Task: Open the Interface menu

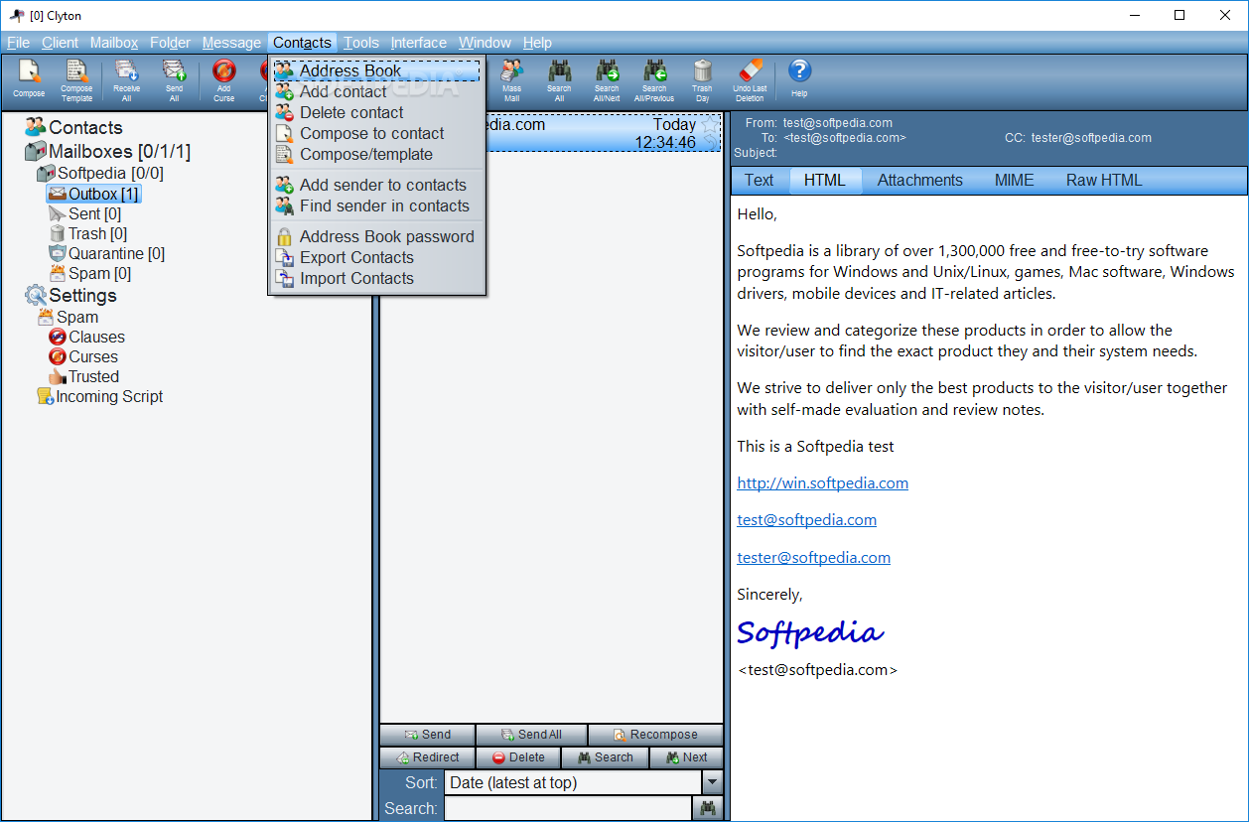Action: tap(418, 43)
